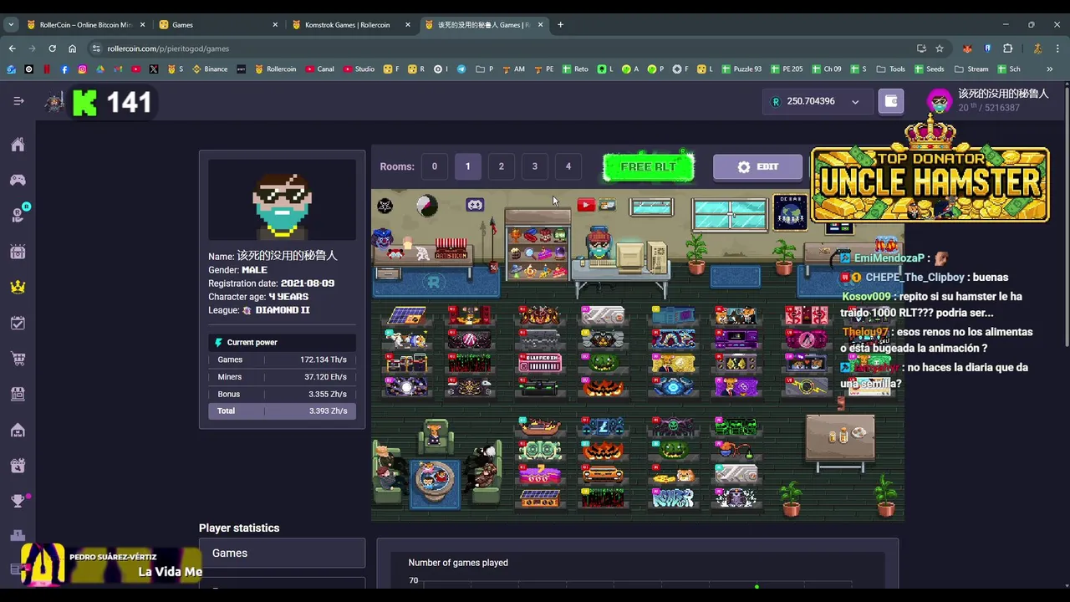The height and width of the screenshot is (602, 1070).
Task: Select room 0
Action: 434,166
